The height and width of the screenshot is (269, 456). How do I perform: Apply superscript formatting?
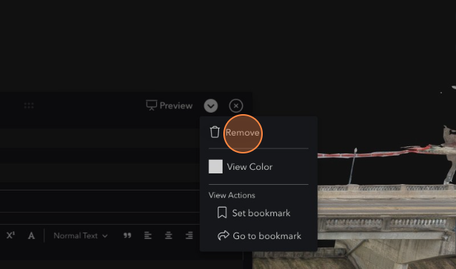tap(11, 235)
